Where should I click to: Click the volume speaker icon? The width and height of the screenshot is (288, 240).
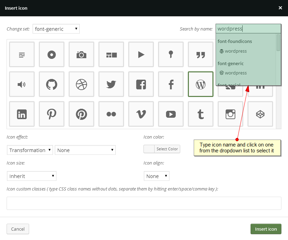click(21, 84)
